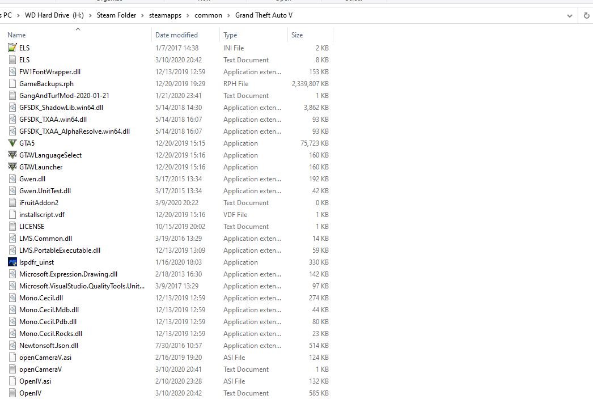
Task: Click the lspdfr_uinst application icon
Action: click(x=12, y=262)
